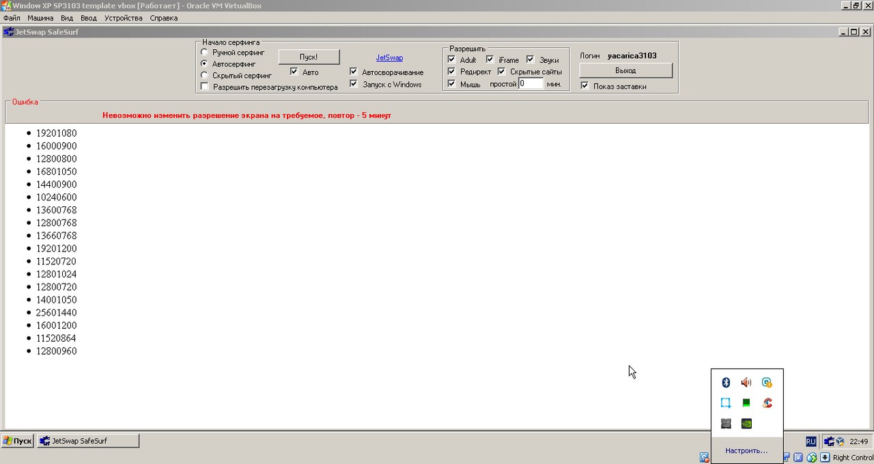Click the простой minutes input field
874x464 pixels.
coord(531,83)
